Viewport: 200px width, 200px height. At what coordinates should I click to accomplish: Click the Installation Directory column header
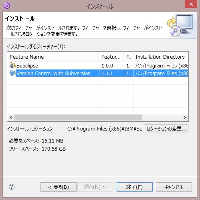(x=160, y=57)
